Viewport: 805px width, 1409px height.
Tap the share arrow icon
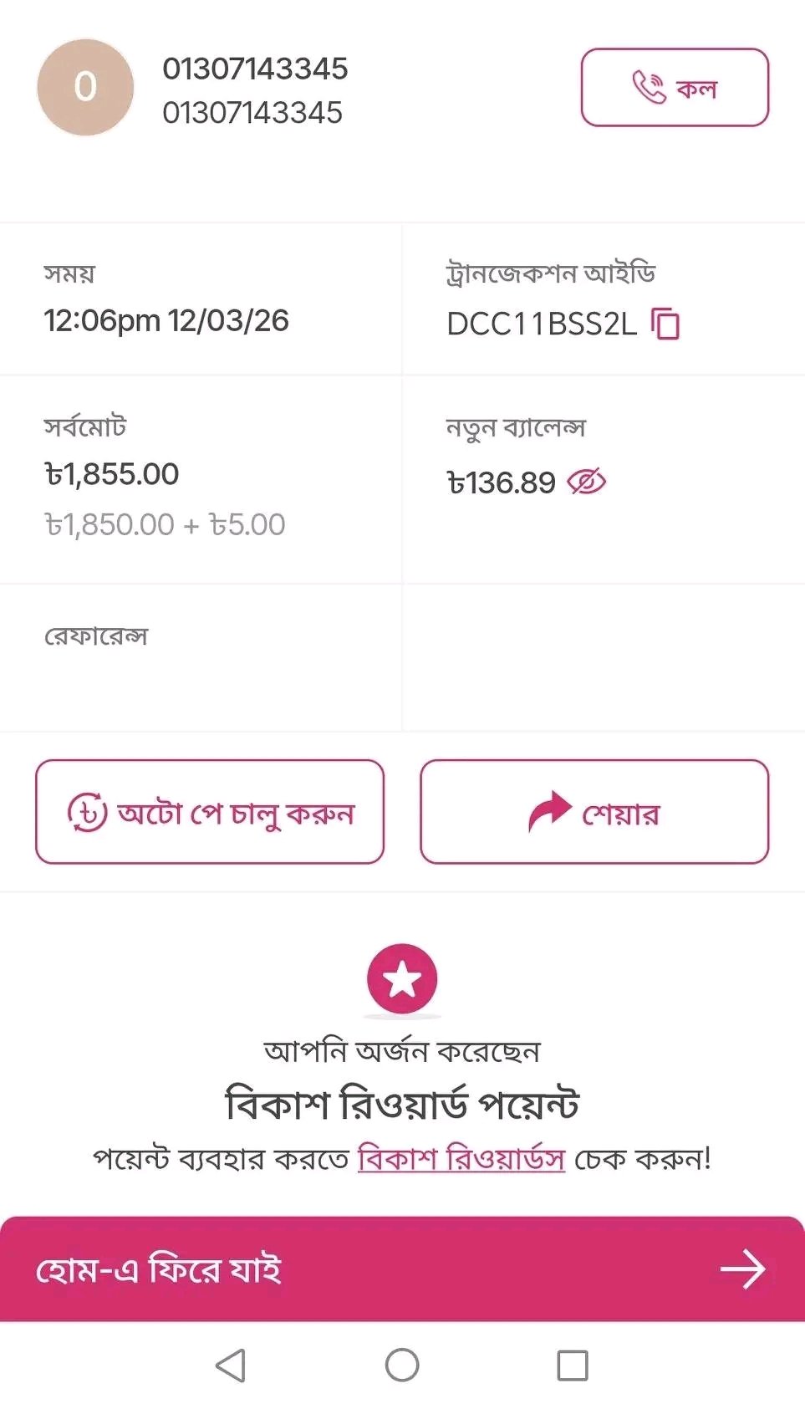click(548, 812)
